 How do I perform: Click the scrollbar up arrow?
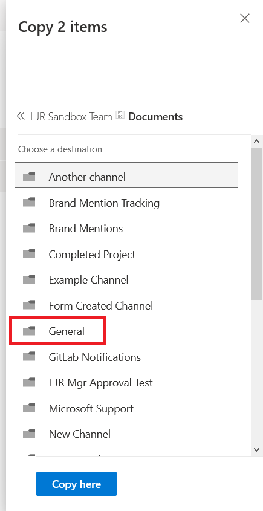click(x=256, y=141)
